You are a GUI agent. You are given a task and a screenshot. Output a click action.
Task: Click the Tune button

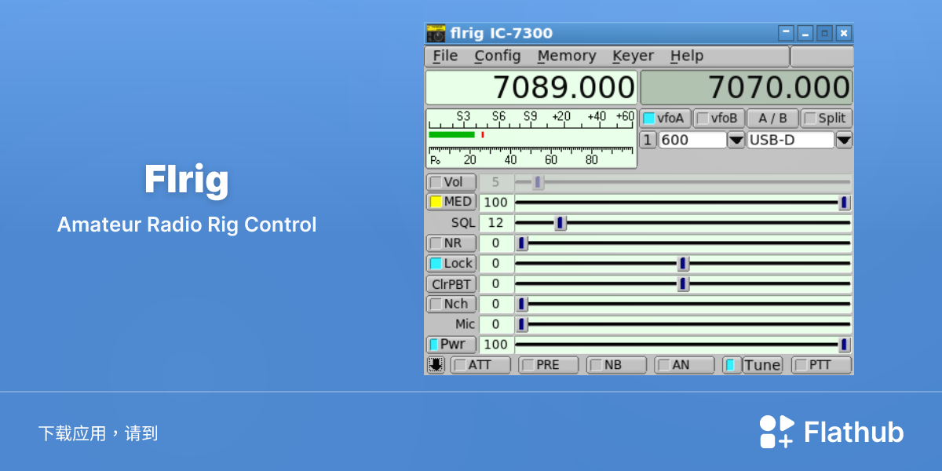pos(762,365)
